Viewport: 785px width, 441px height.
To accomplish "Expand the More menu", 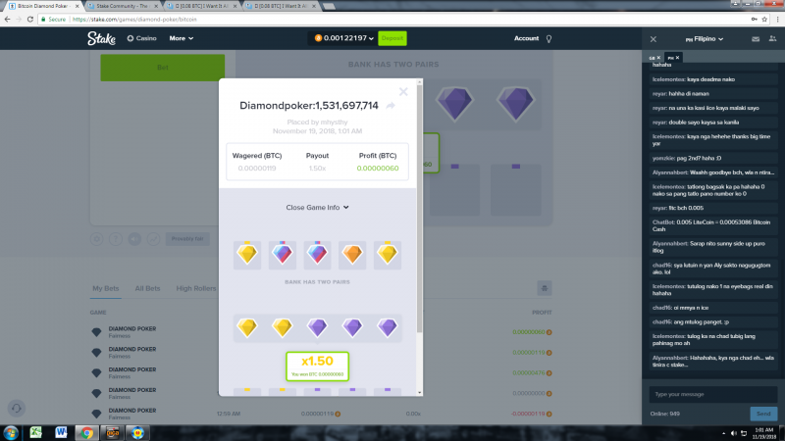I will (x=181, y=38).
